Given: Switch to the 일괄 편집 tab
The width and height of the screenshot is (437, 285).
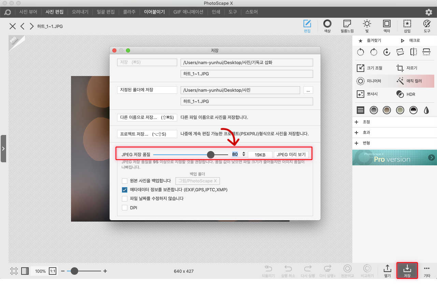Looking at the screenshot, I should coord(105,12).
